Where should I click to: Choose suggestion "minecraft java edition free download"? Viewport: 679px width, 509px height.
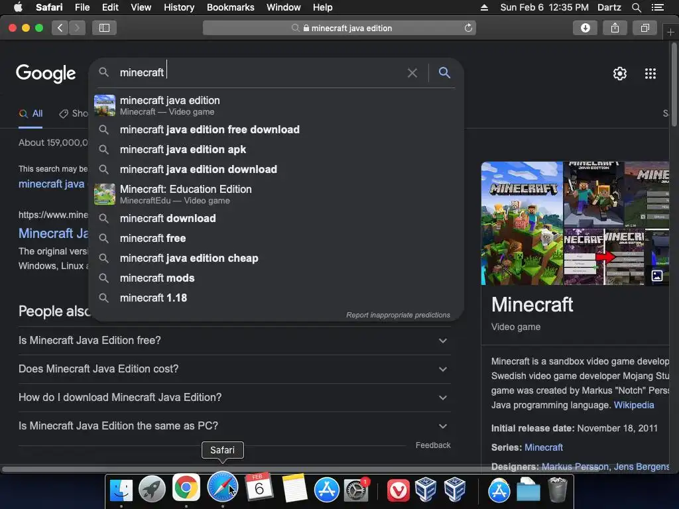pos(277,129)
